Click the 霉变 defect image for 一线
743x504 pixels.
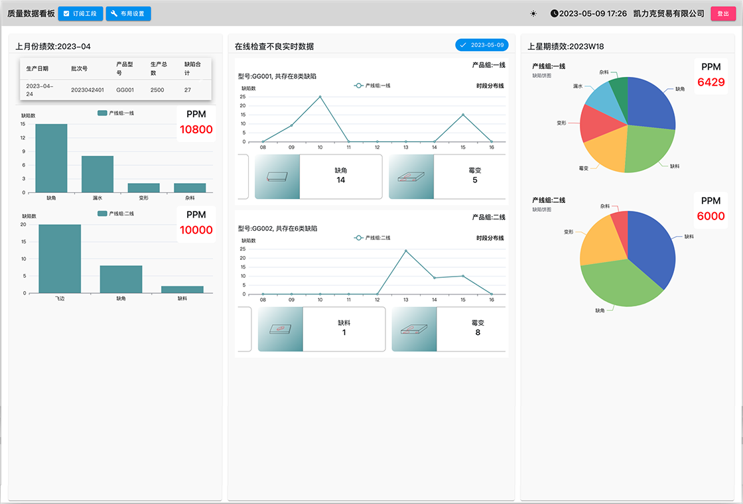[x=411, y=176]
